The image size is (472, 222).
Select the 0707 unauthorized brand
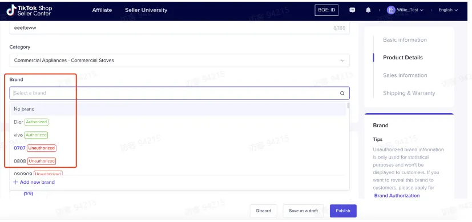[x=178, y=148]
